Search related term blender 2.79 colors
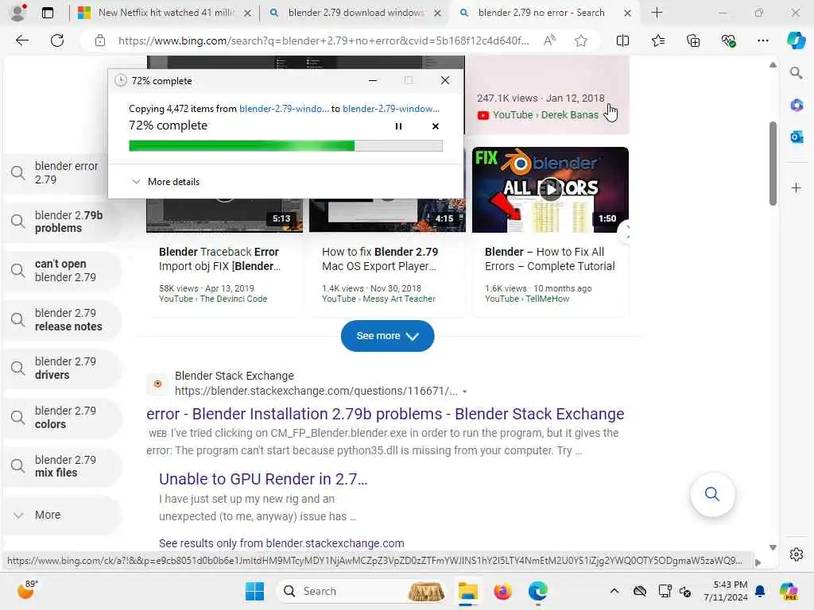The image size is (814, 610). click(62, 417)
